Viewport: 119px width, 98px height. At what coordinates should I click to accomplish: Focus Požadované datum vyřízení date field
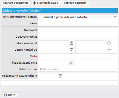pyautogui.click(x=48, y=76)
